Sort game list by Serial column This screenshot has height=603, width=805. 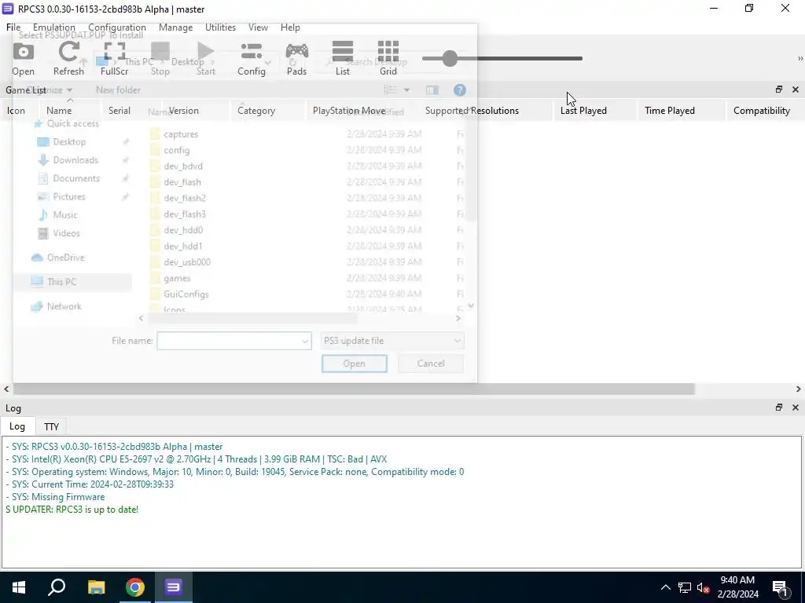pos(119,110)
